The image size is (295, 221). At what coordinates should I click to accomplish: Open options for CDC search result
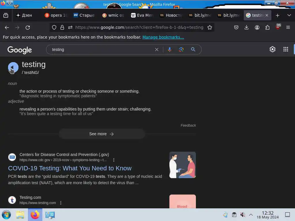coord(114,160)
